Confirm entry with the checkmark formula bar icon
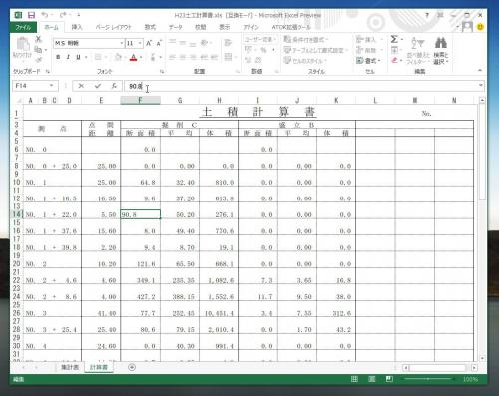The width and height of the screenshot is (499, 396). pos(98,86)
